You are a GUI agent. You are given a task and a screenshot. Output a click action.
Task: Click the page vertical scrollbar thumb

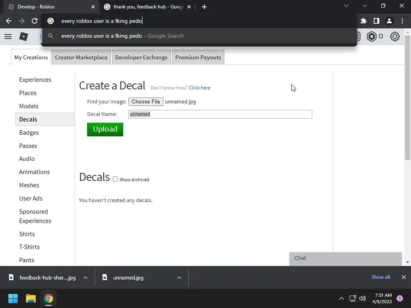tap(407, 97)
